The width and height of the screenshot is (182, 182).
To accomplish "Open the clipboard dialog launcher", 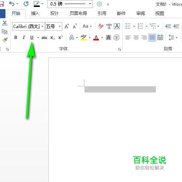I will [7, 49].
